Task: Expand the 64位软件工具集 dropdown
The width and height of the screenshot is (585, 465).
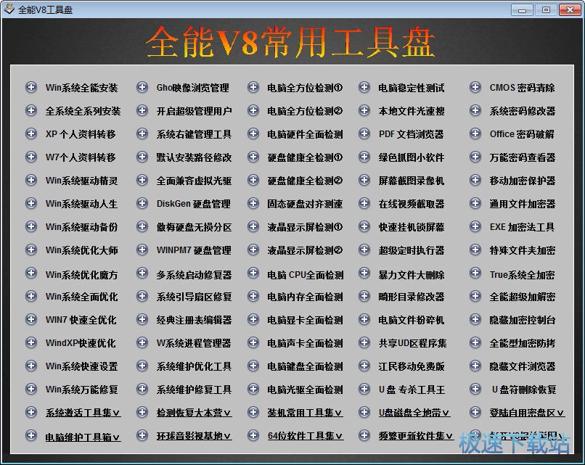Action: pyautogui.click(x=305, y=436)
